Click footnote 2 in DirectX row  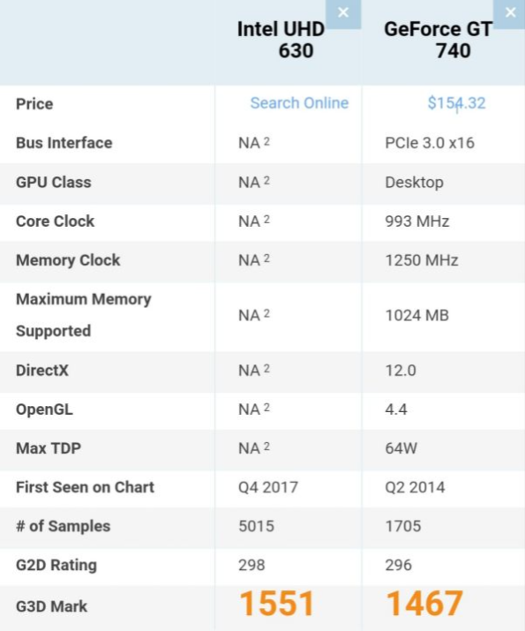(x=266, y=369)
